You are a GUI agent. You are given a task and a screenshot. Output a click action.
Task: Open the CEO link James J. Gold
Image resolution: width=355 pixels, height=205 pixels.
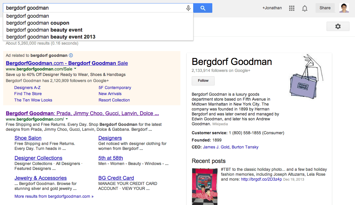216,147
